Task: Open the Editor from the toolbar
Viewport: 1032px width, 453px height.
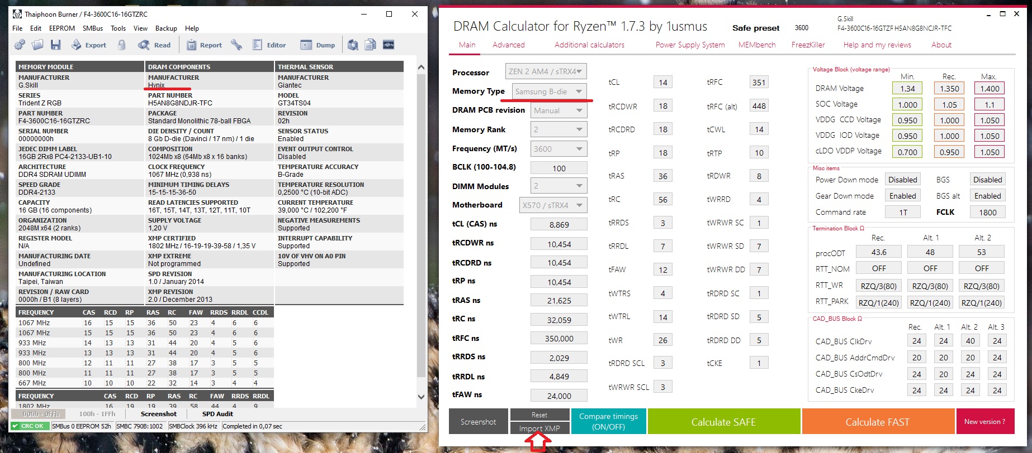Action: 269,45
